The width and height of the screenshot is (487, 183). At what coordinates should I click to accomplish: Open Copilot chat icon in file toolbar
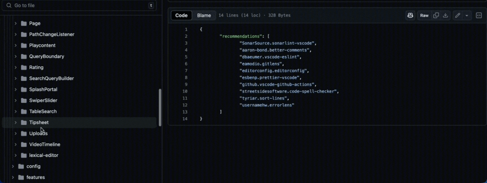(410, 15)
